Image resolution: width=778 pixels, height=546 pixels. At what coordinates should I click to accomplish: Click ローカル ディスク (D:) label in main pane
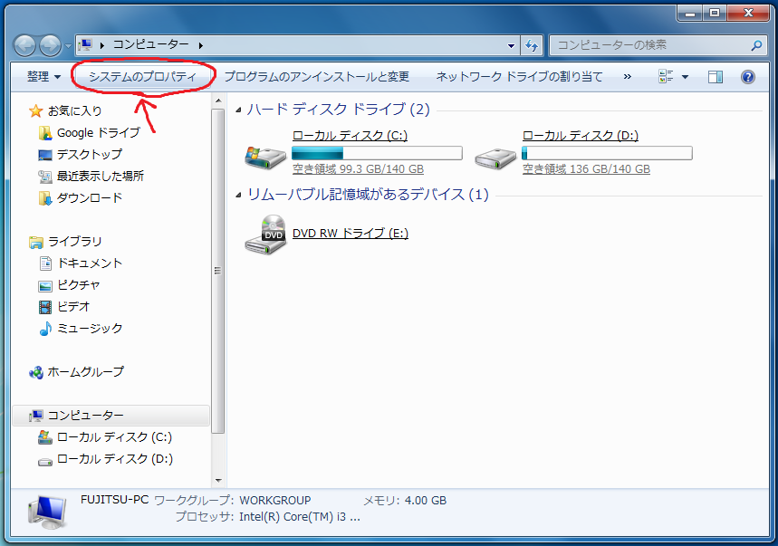(581, 136)
